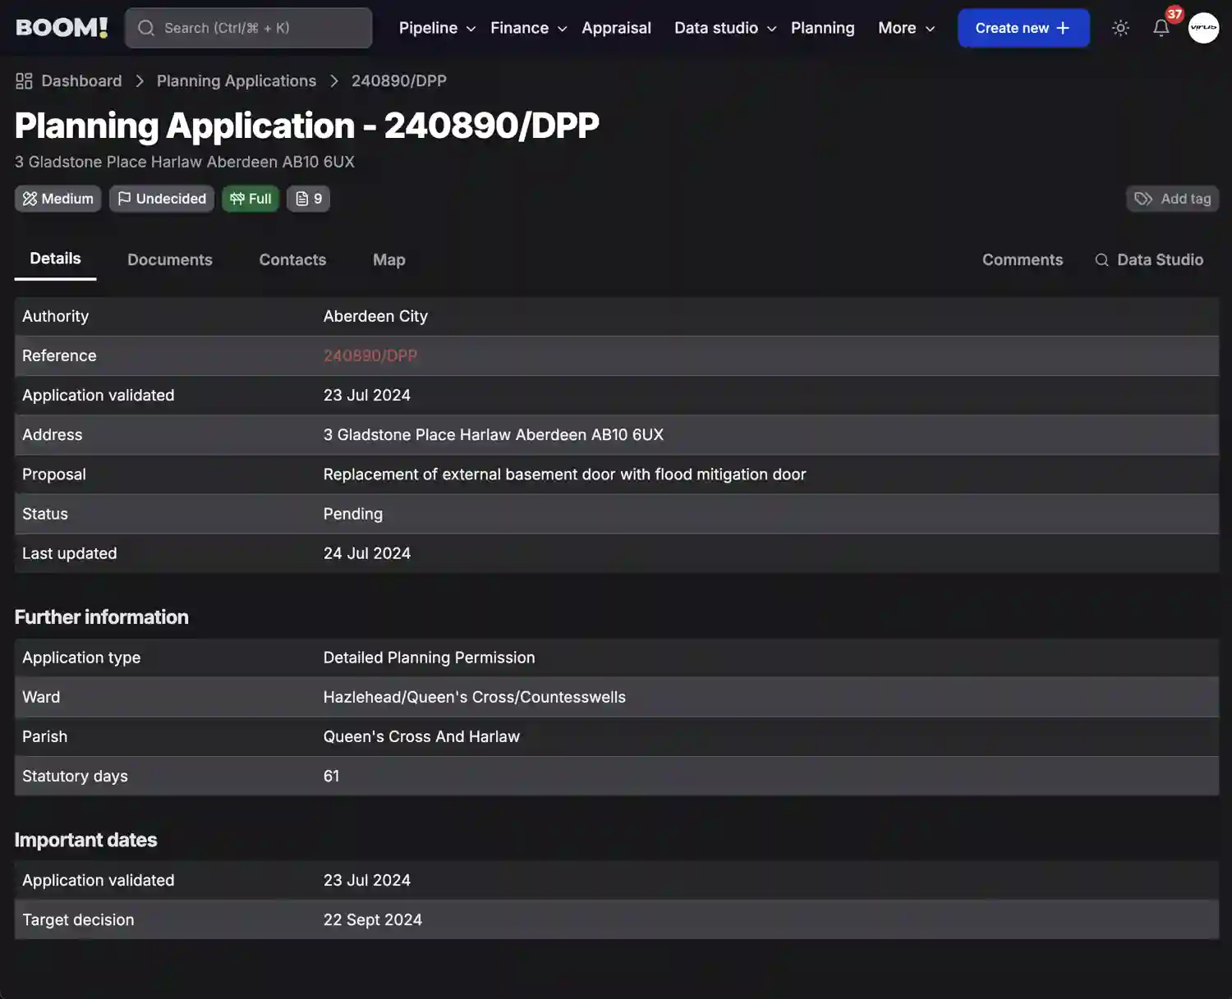
Task: Open the Planning nav item
Action: click(x=822, y=28)
